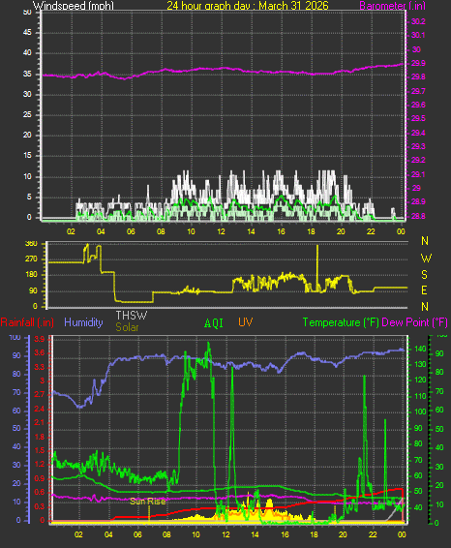
Task: Click the 'Sun Rise' marker label
Action: click(147, 502)
